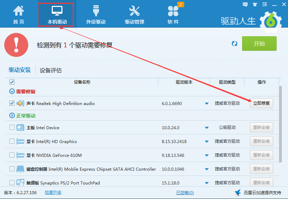Click 立即修复 for Realtek sound card

261,103
